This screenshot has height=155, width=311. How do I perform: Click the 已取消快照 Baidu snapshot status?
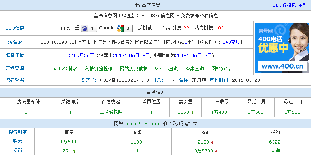(111, 112)
